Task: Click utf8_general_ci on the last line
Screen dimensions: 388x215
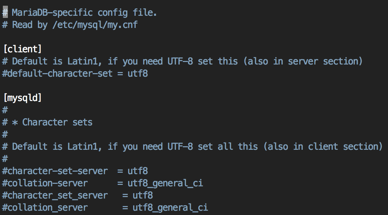Action: [x=170, y=207]
